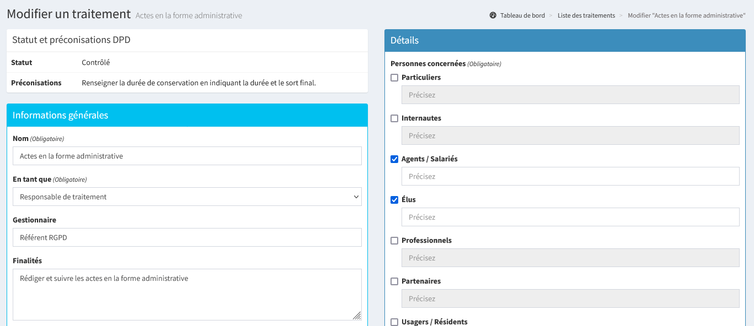754x326 pixels.
Task: Click Précisez field under Agents / Salariés
Action: tap(570, 176)
